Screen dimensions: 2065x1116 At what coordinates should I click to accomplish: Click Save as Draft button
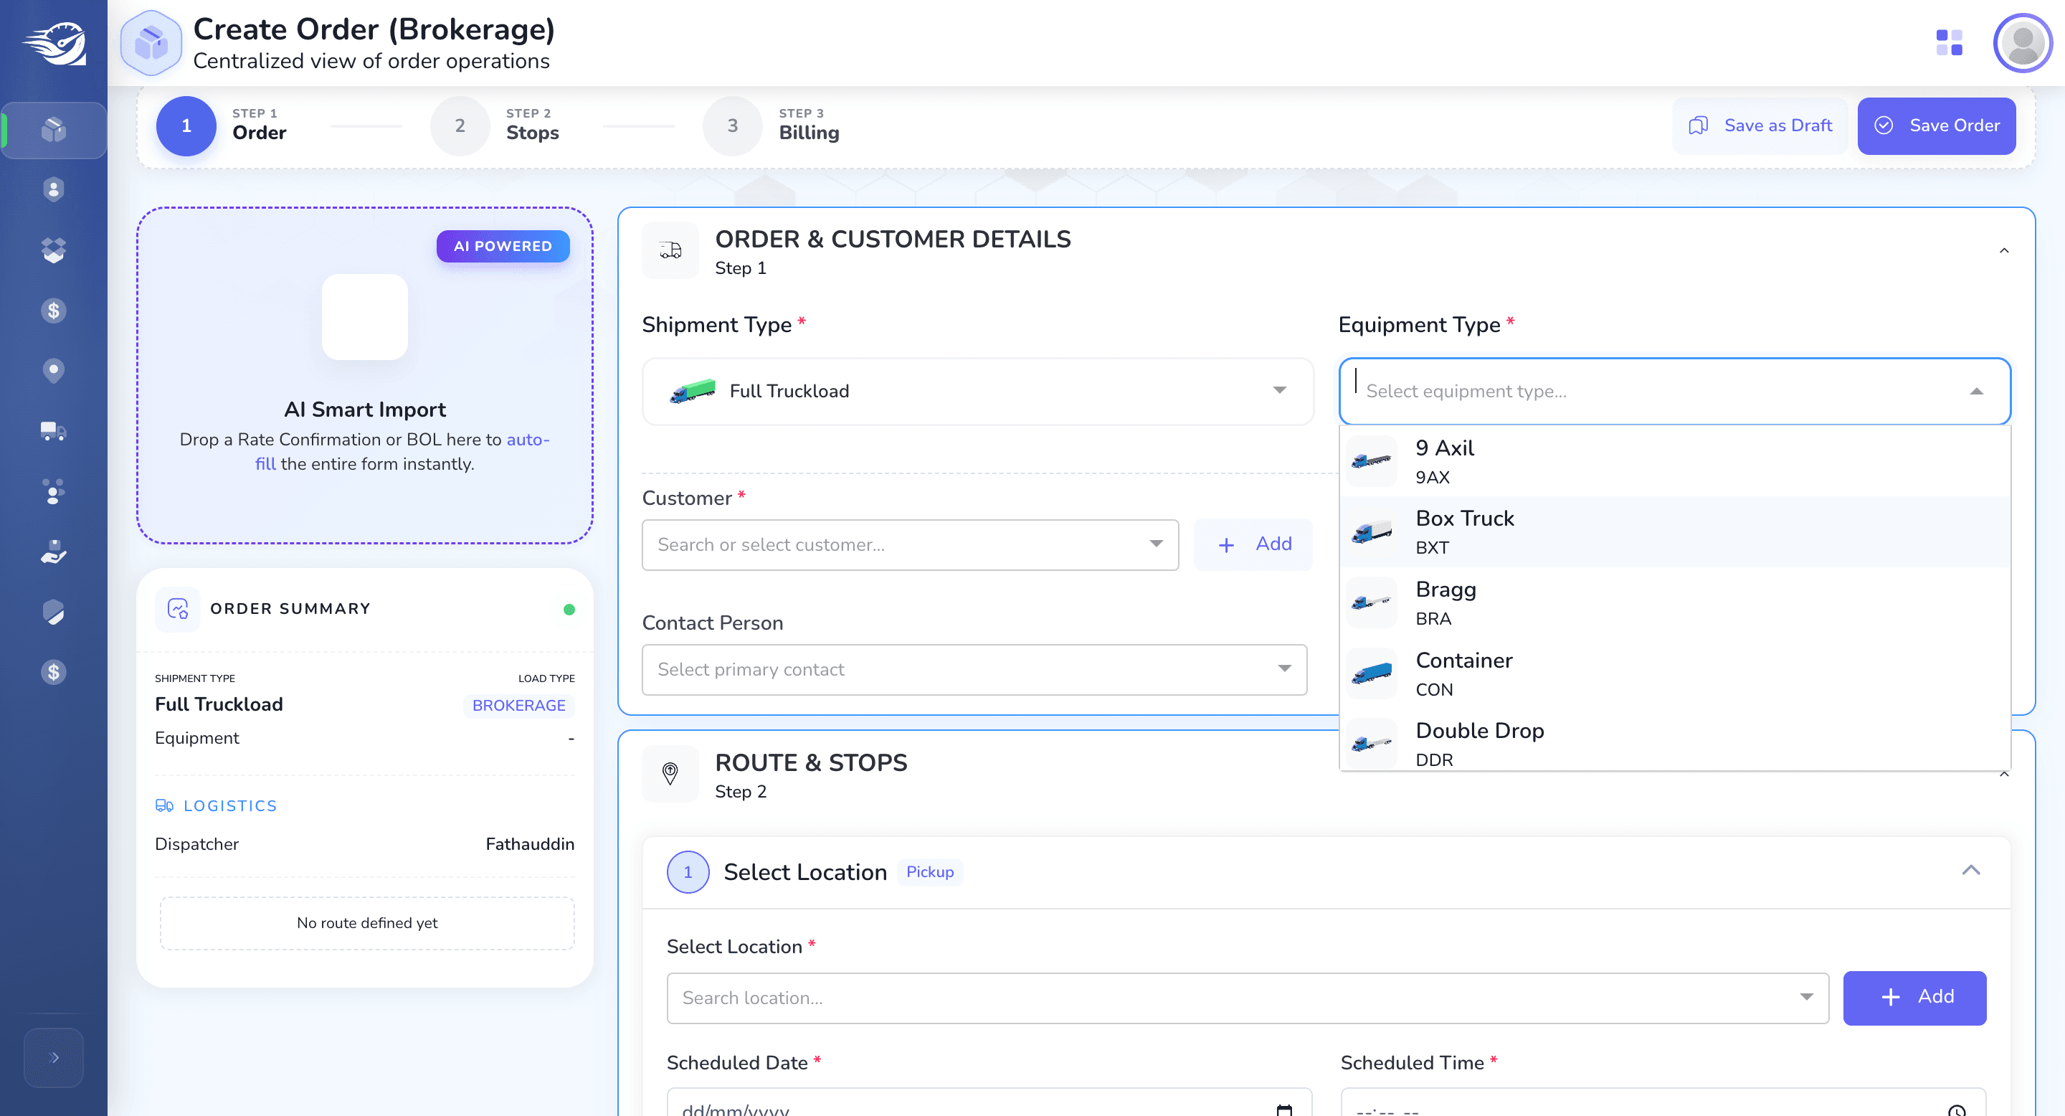click(1760, 126)
